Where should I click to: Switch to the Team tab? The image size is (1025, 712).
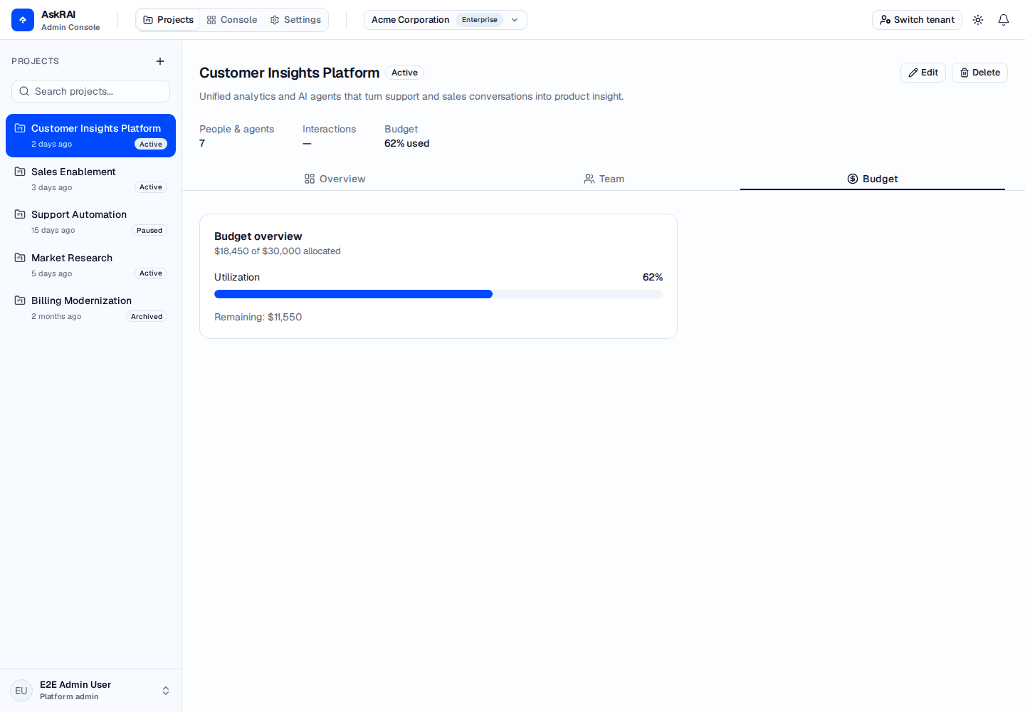[604, 179]
